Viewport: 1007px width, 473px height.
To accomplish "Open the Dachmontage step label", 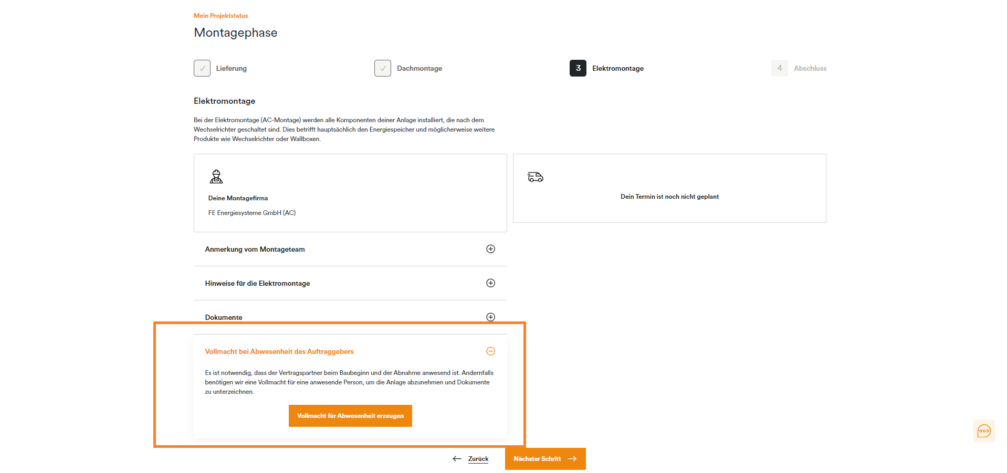I will (x=419, y=68).
